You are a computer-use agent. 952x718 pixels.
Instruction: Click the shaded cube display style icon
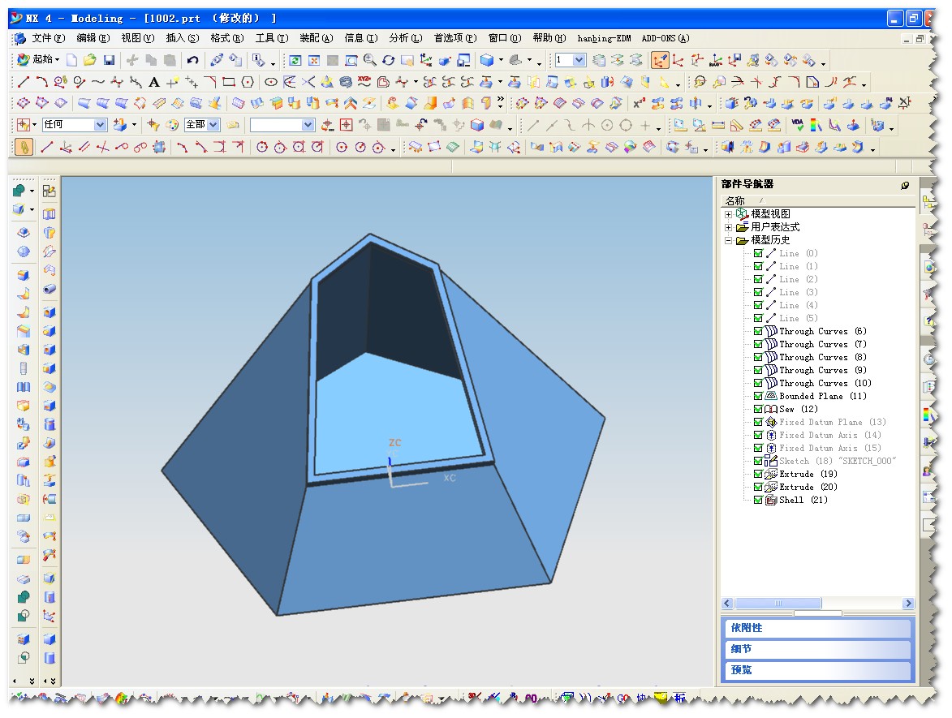[486, 60]
